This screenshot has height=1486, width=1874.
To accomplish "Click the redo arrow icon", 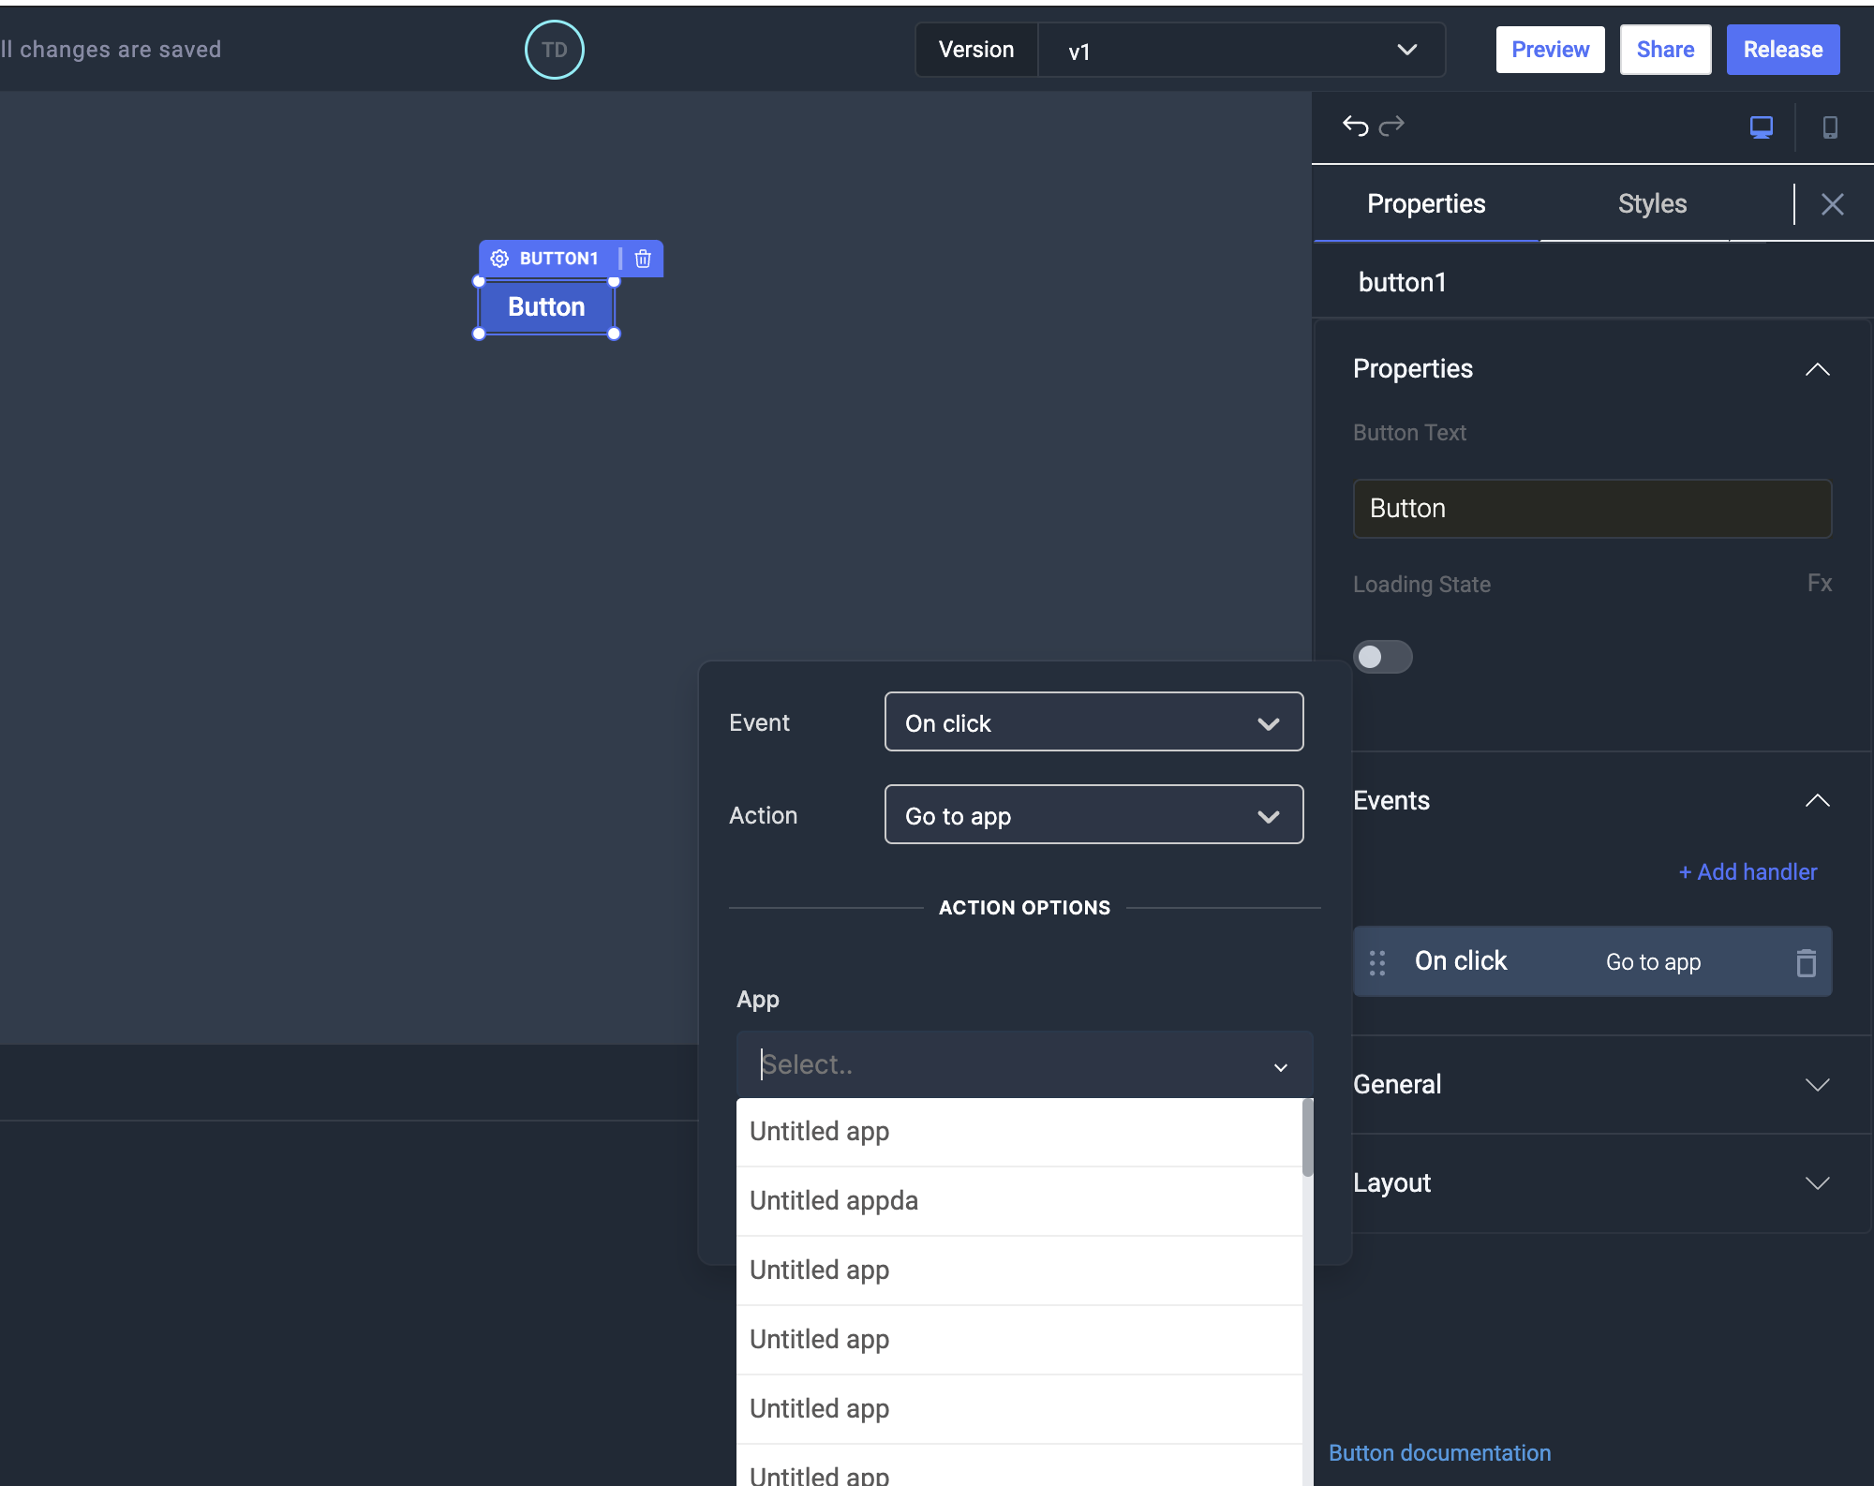I will [x=1393, y=126].
